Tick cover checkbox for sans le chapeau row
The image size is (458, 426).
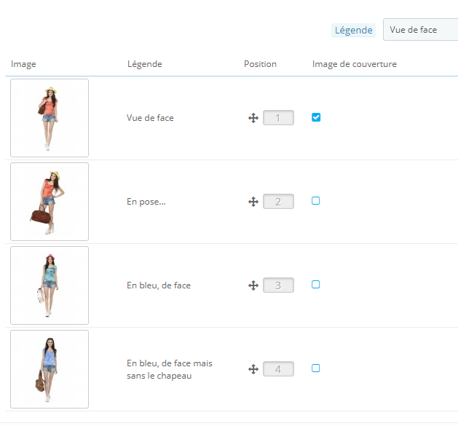(x=316, y=368)
